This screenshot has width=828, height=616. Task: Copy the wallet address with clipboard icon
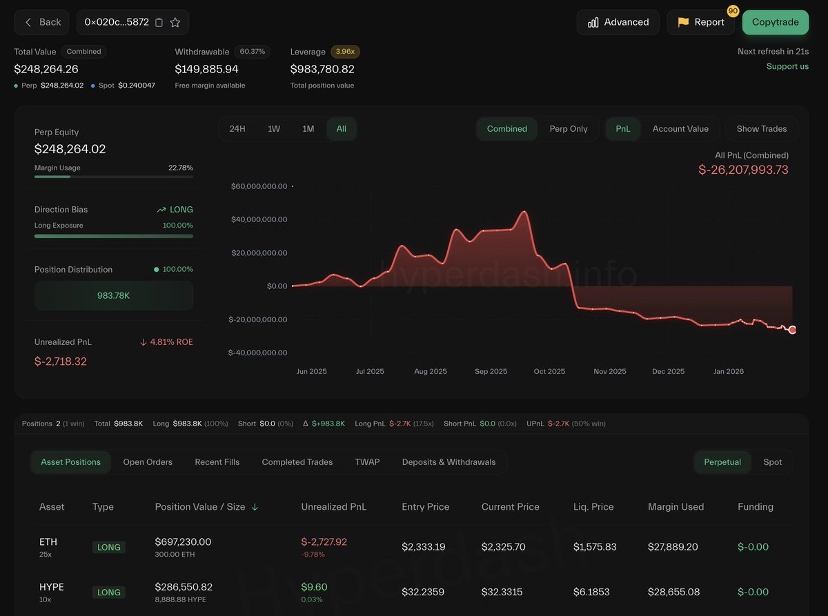point(159,22)
